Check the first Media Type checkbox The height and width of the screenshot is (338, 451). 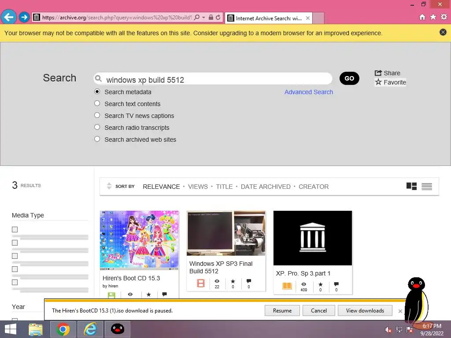coord(15,229)
